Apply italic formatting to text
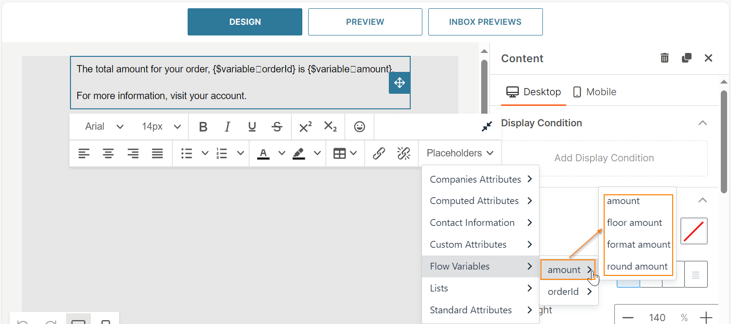Image resolution: width=731 pixels, height=324 pixels. click(x=227, y=127)
